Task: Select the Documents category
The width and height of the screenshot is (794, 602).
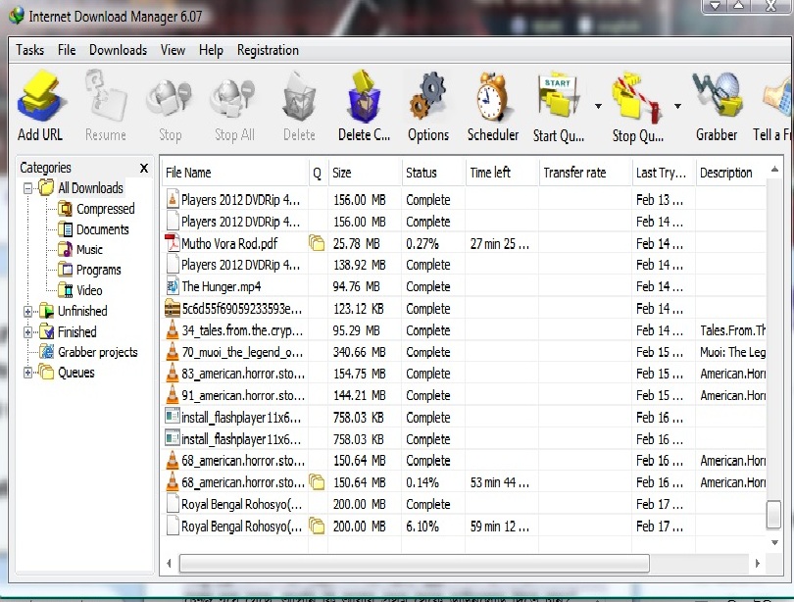Action: click(102, 229)
